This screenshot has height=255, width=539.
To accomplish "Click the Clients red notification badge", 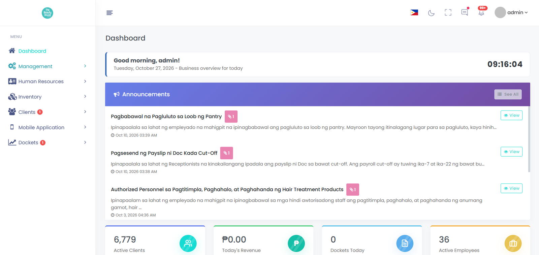I will tap(40, 112).
